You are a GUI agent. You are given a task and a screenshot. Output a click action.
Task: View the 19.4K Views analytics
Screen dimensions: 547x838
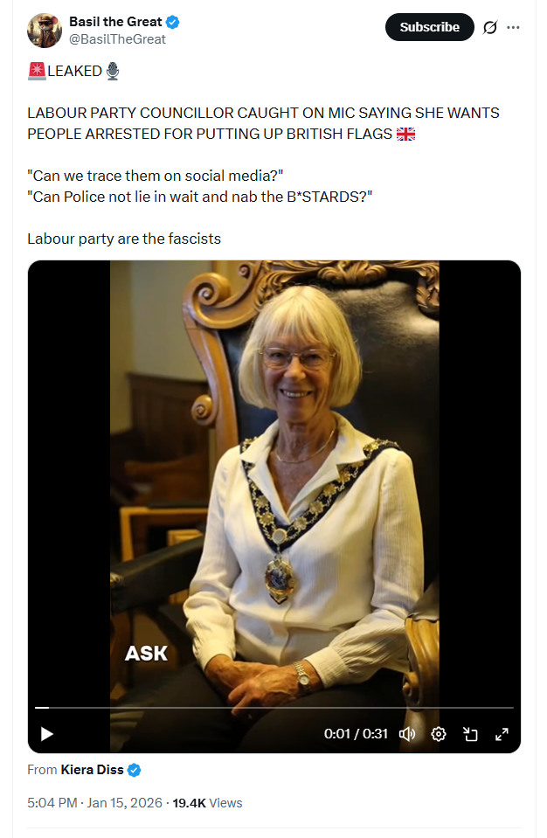207,803
